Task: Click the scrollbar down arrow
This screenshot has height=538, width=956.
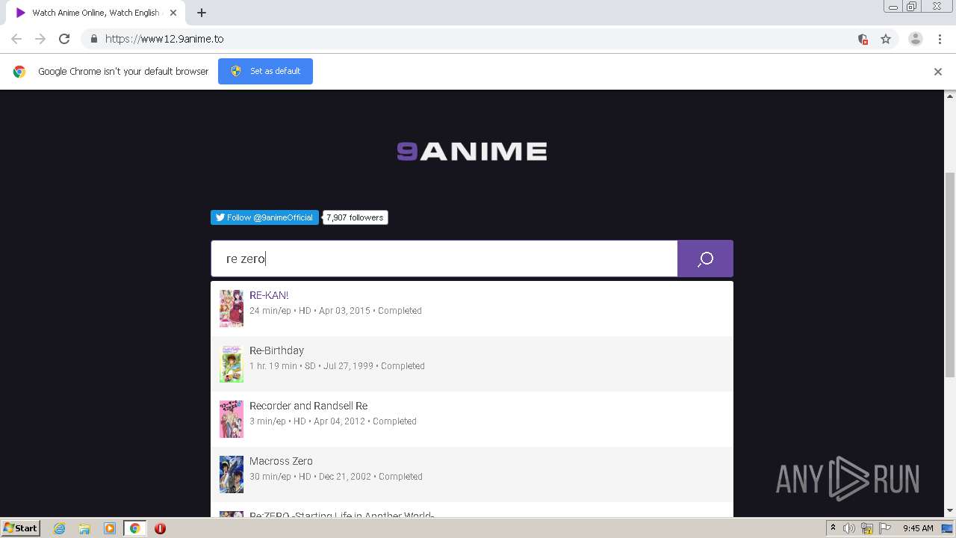Action: [950, 511]
